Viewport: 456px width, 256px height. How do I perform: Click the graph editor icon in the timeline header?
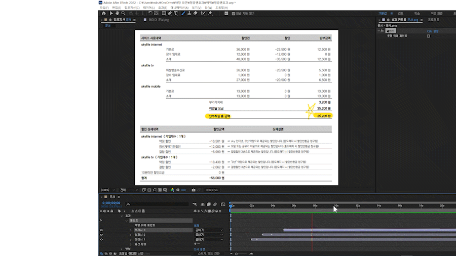pyautogui.click(x=223, y=204)
